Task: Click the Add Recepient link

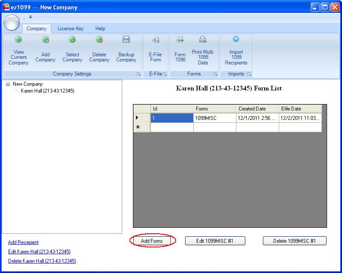Action: [24, 242]
